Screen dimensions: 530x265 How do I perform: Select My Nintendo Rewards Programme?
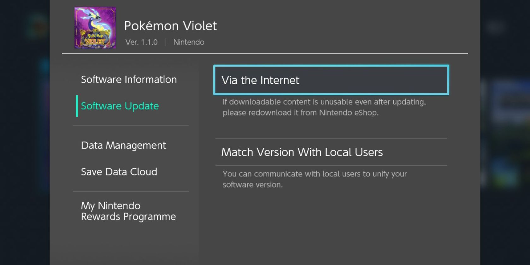tap(128, 211)
